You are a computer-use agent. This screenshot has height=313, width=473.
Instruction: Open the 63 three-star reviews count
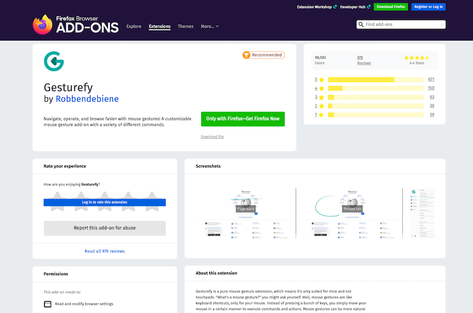(432, 97)
